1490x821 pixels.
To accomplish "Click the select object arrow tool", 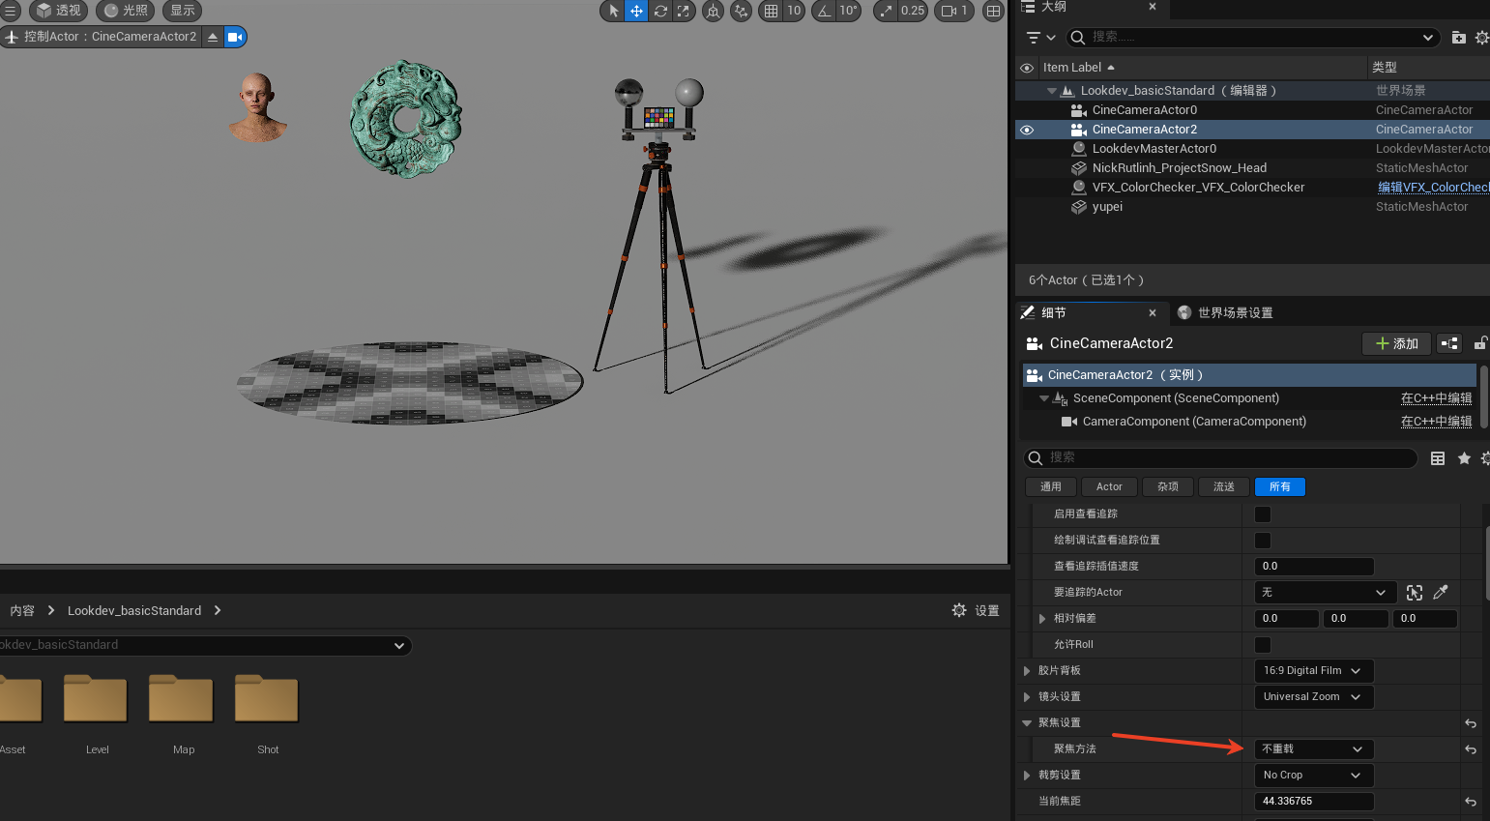I will tap(613, 11).
